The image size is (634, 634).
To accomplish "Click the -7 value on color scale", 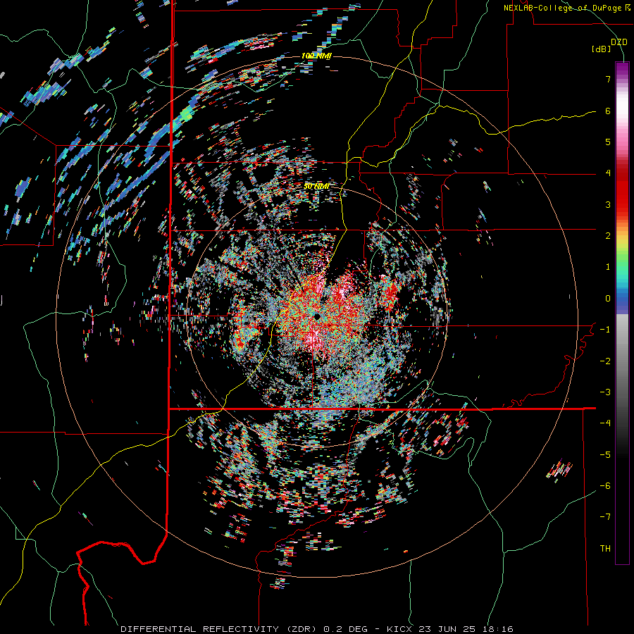I will (605, 517).
